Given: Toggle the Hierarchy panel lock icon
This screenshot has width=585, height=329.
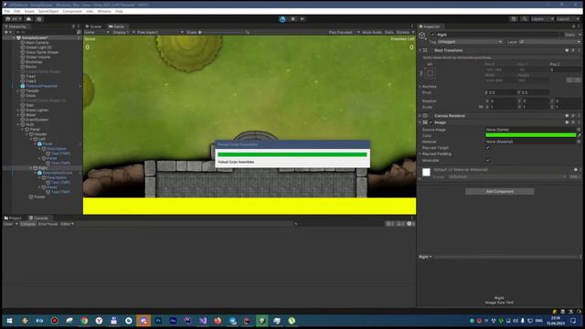Looking at the screenshot, I should 73,27.
